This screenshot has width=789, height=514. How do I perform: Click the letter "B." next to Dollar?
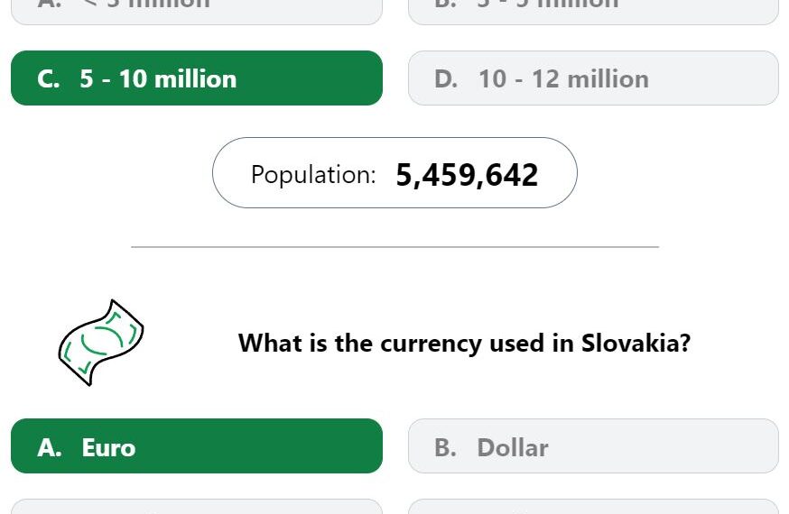(445, 447)
